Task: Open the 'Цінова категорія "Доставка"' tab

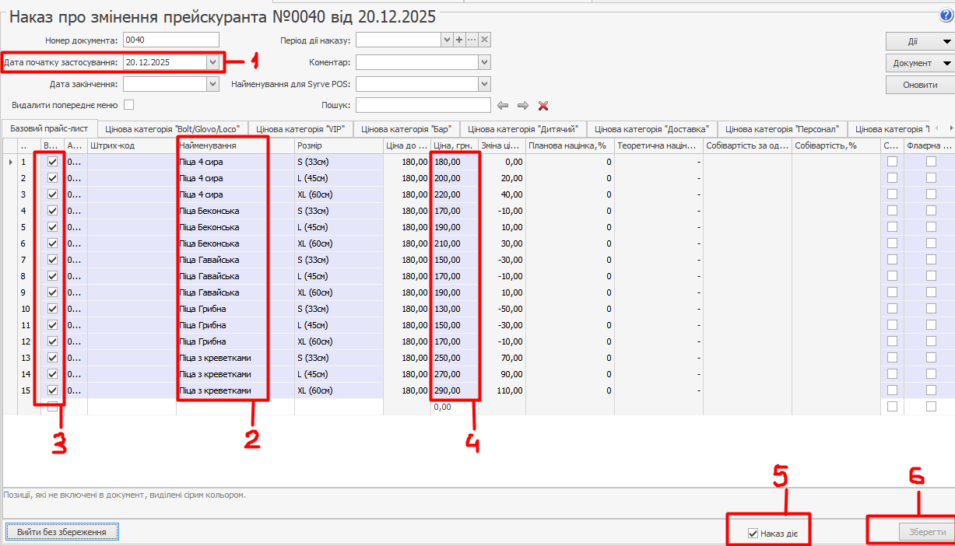Action: click(x=651, y=129)
